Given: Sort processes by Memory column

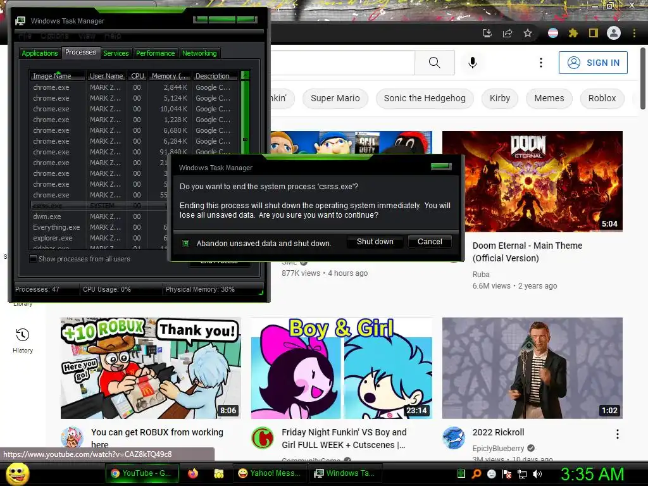Looking at the screenshot, I should tap(170, 76).
